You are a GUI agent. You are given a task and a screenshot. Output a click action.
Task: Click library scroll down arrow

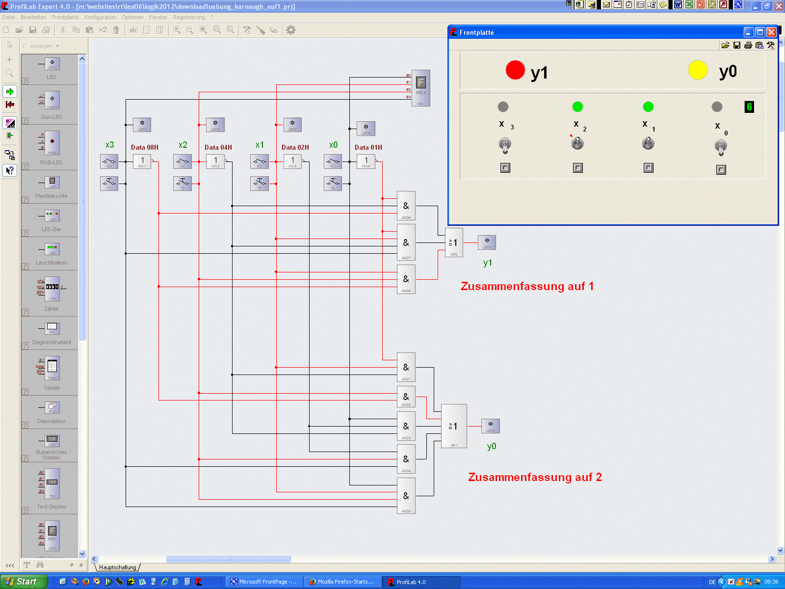(x=82, y=554)
